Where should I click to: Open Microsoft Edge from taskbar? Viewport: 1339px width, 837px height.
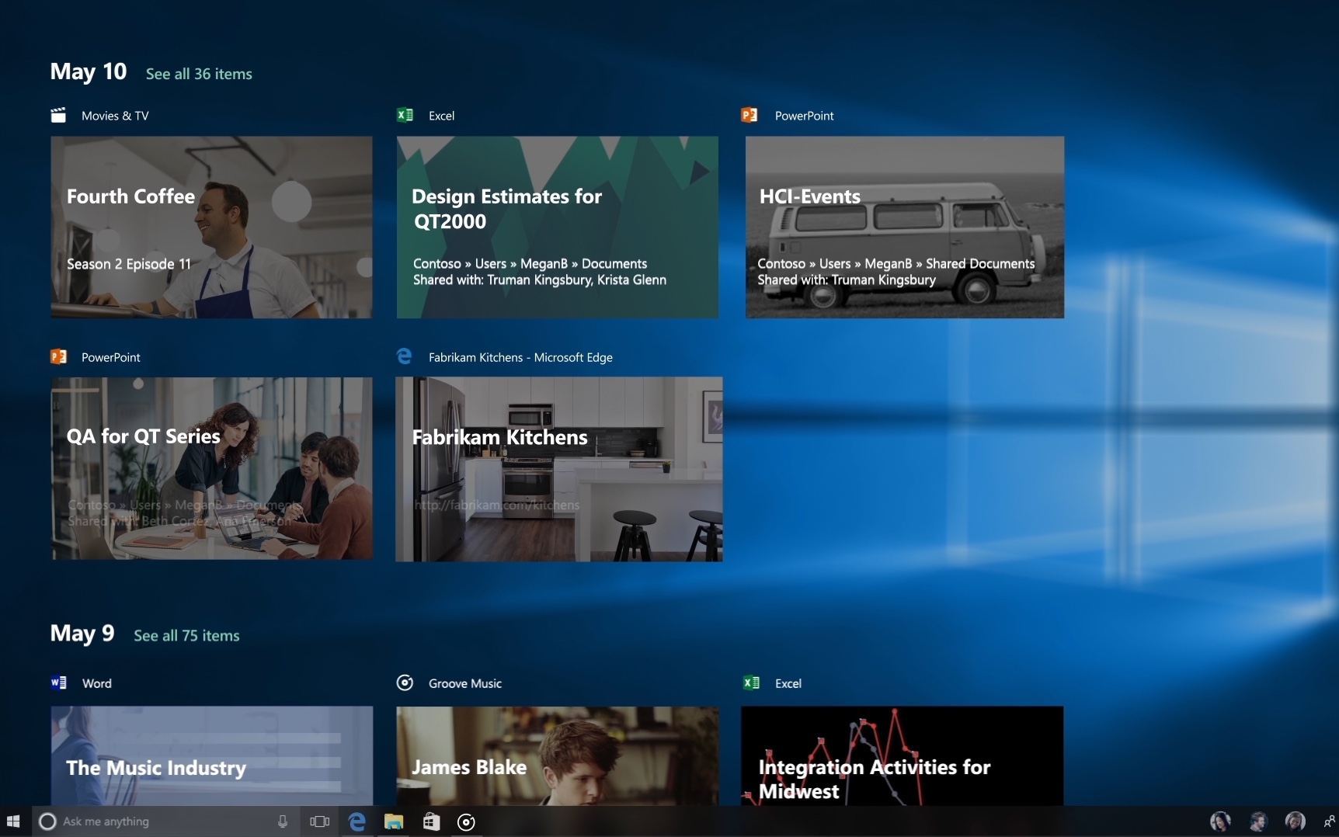[x=357, y=821]
